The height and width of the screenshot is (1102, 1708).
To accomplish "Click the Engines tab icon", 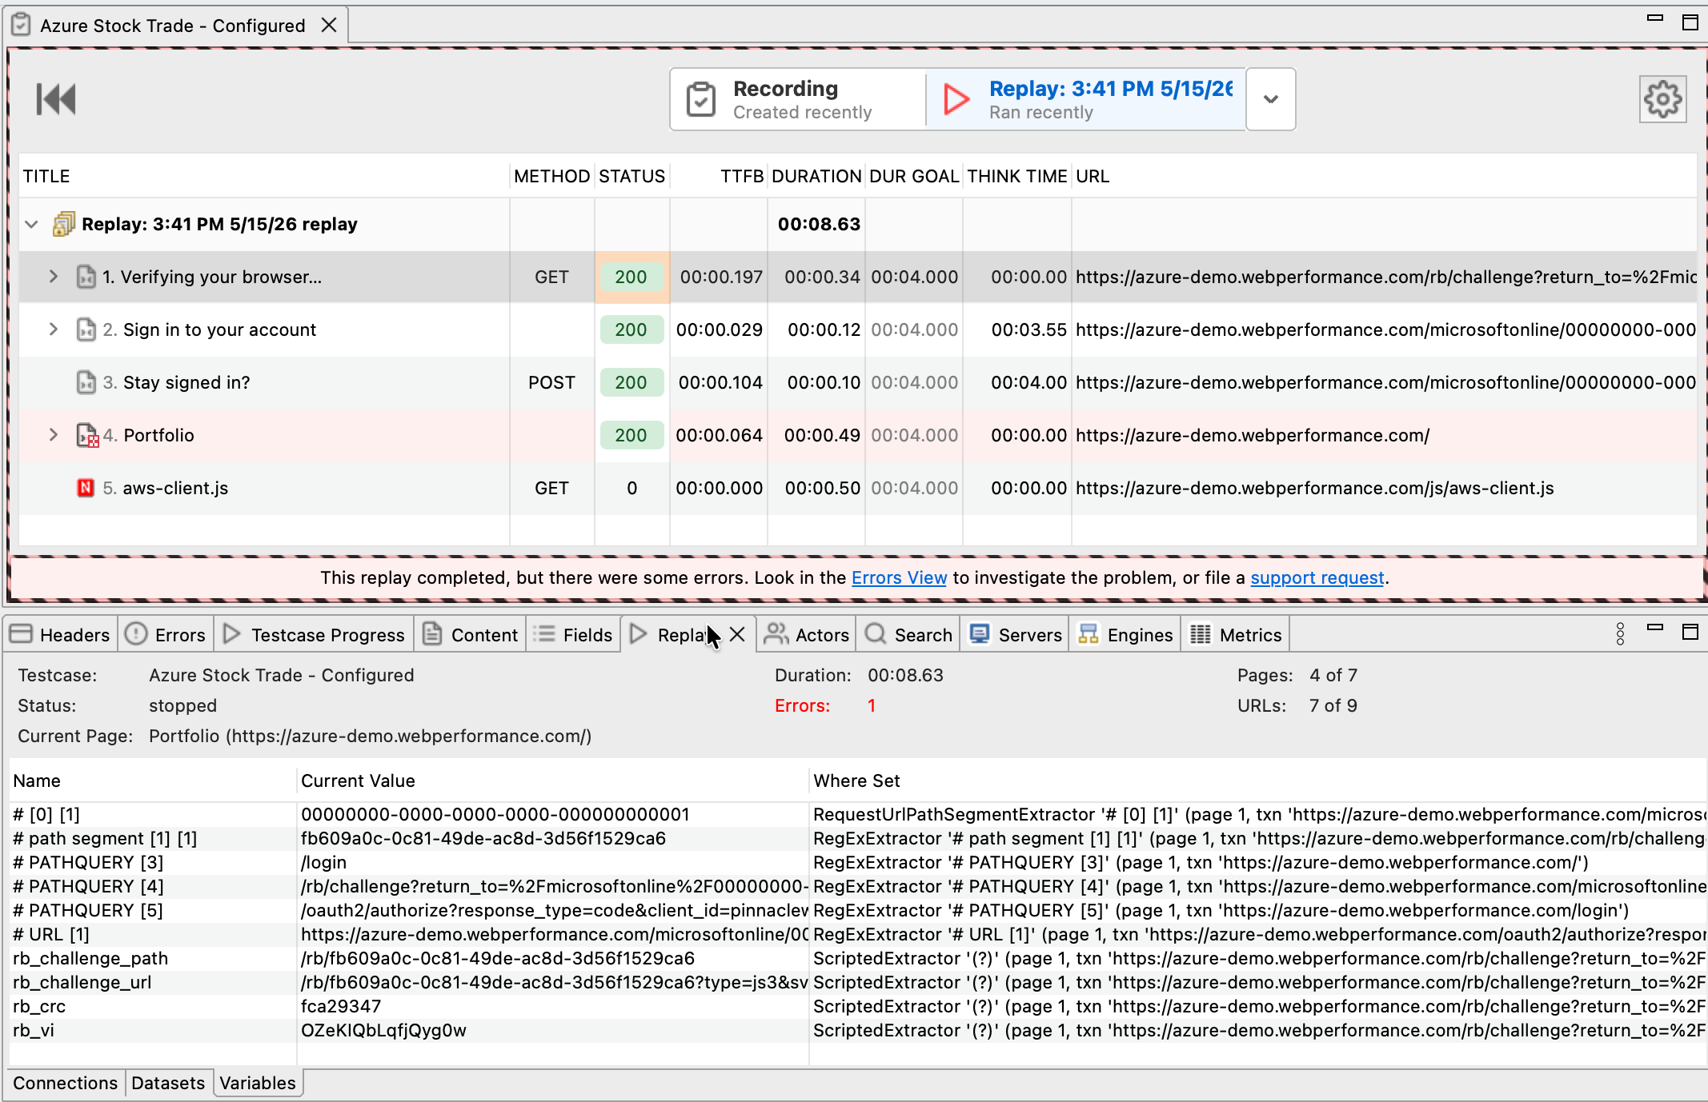I will click(x=1089, y=634).
